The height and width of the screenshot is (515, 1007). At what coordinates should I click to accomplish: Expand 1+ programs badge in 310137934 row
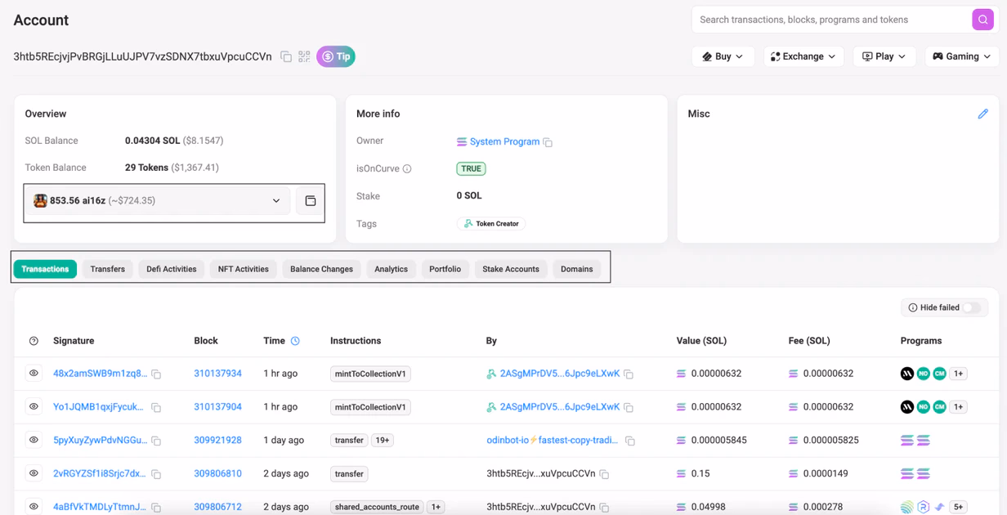coord(959,374)
